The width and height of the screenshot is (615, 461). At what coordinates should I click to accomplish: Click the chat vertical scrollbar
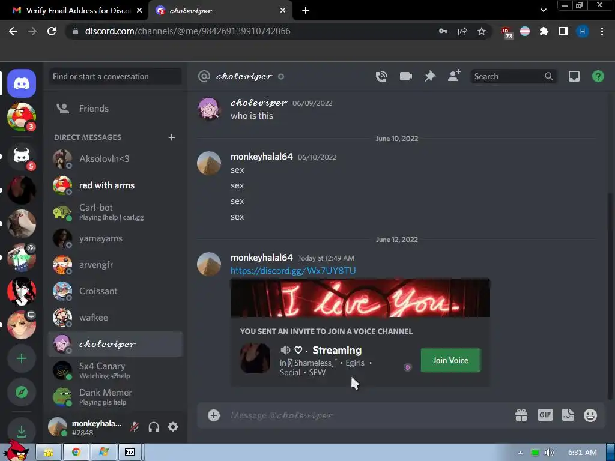pyautogui.click(x=610, y=296)
